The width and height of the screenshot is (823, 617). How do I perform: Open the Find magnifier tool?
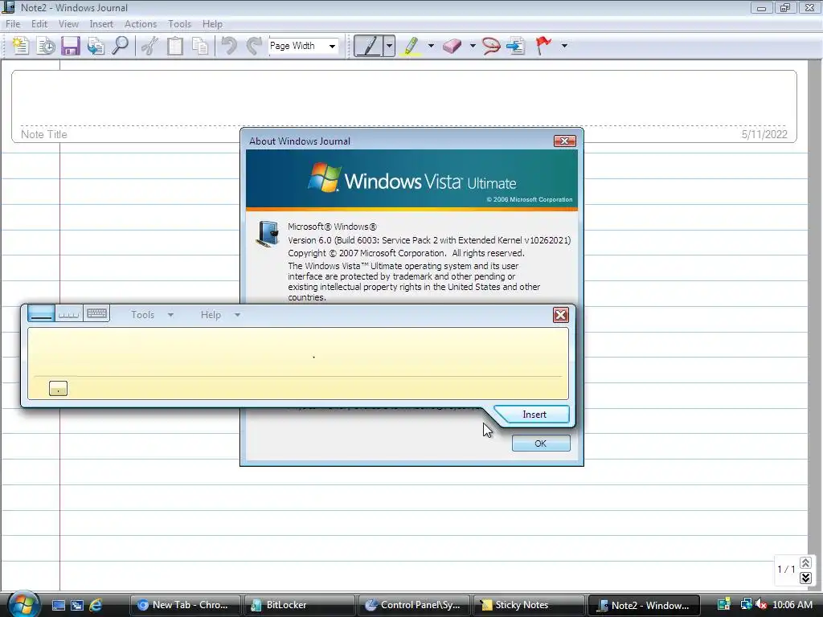121,46
